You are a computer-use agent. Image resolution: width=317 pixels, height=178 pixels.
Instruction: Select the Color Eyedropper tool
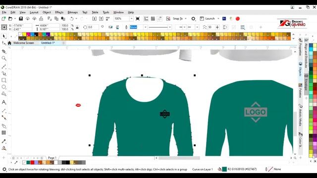[x=3, y=141]
